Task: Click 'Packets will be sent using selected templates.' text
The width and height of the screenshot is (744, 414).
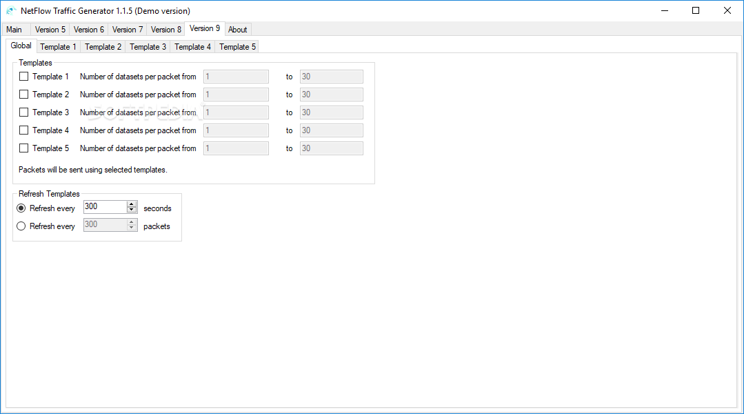Action: pos(93,170)
